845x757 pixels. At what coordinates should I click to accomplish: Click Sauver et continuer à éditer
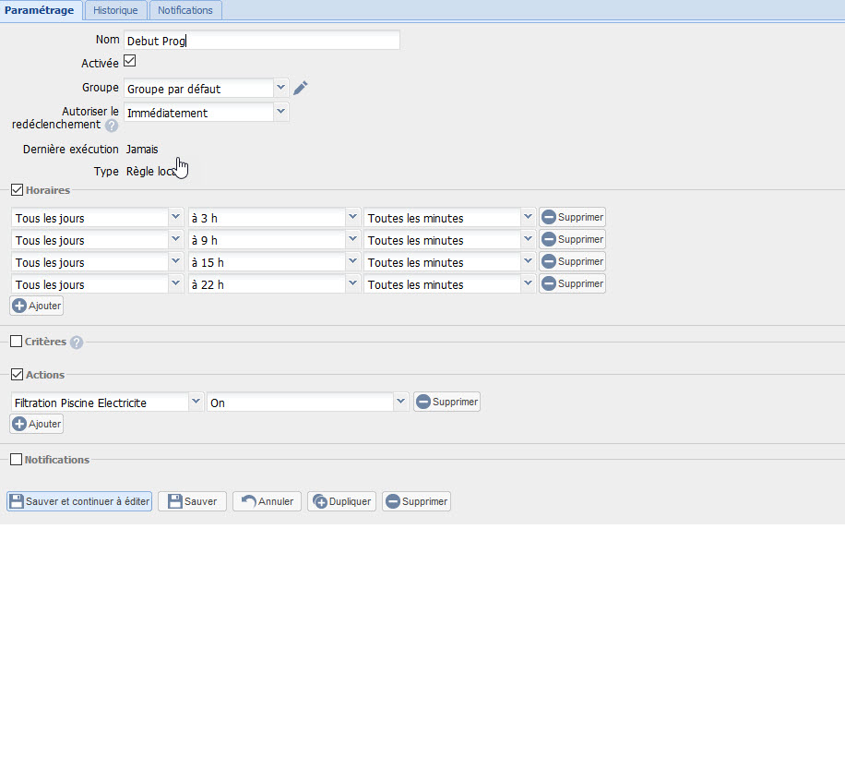tap(79, 501)
